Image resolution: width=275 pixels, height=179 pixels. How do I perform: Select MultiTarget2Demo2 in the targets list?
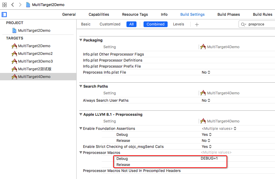coord(35,54)
